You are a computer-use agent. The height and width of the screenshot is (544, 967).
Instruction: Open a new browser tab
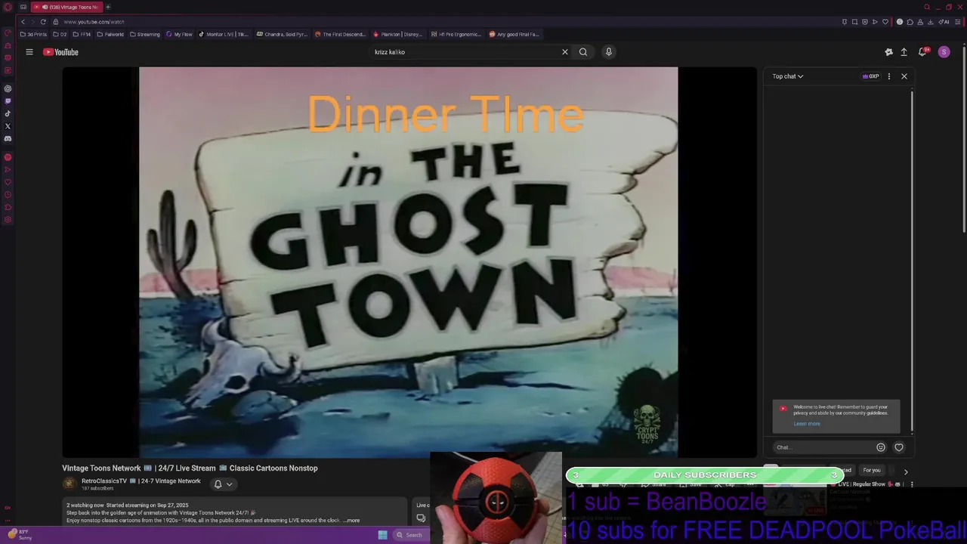click(x=108, y=7)
